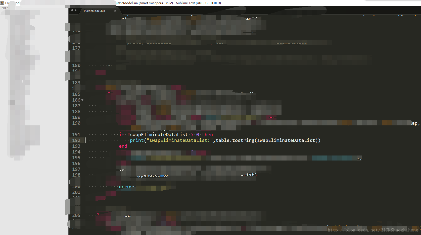Click line number 188 in the gutter

(x=76, y=112)
